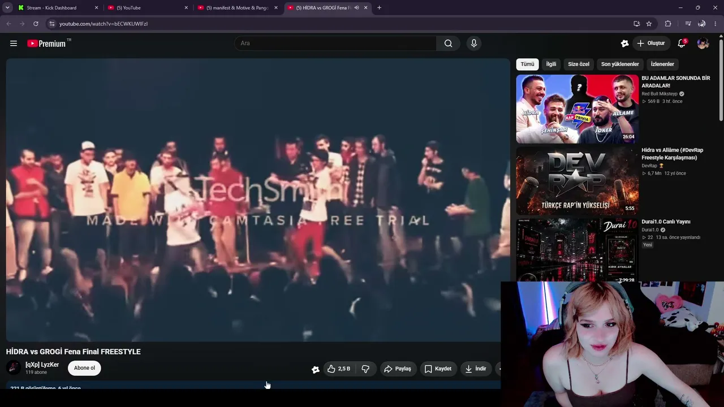Viewport: 724px width, 407px height.
Task: Select the İzlenenler filter chip
Action: click(662, 64)
